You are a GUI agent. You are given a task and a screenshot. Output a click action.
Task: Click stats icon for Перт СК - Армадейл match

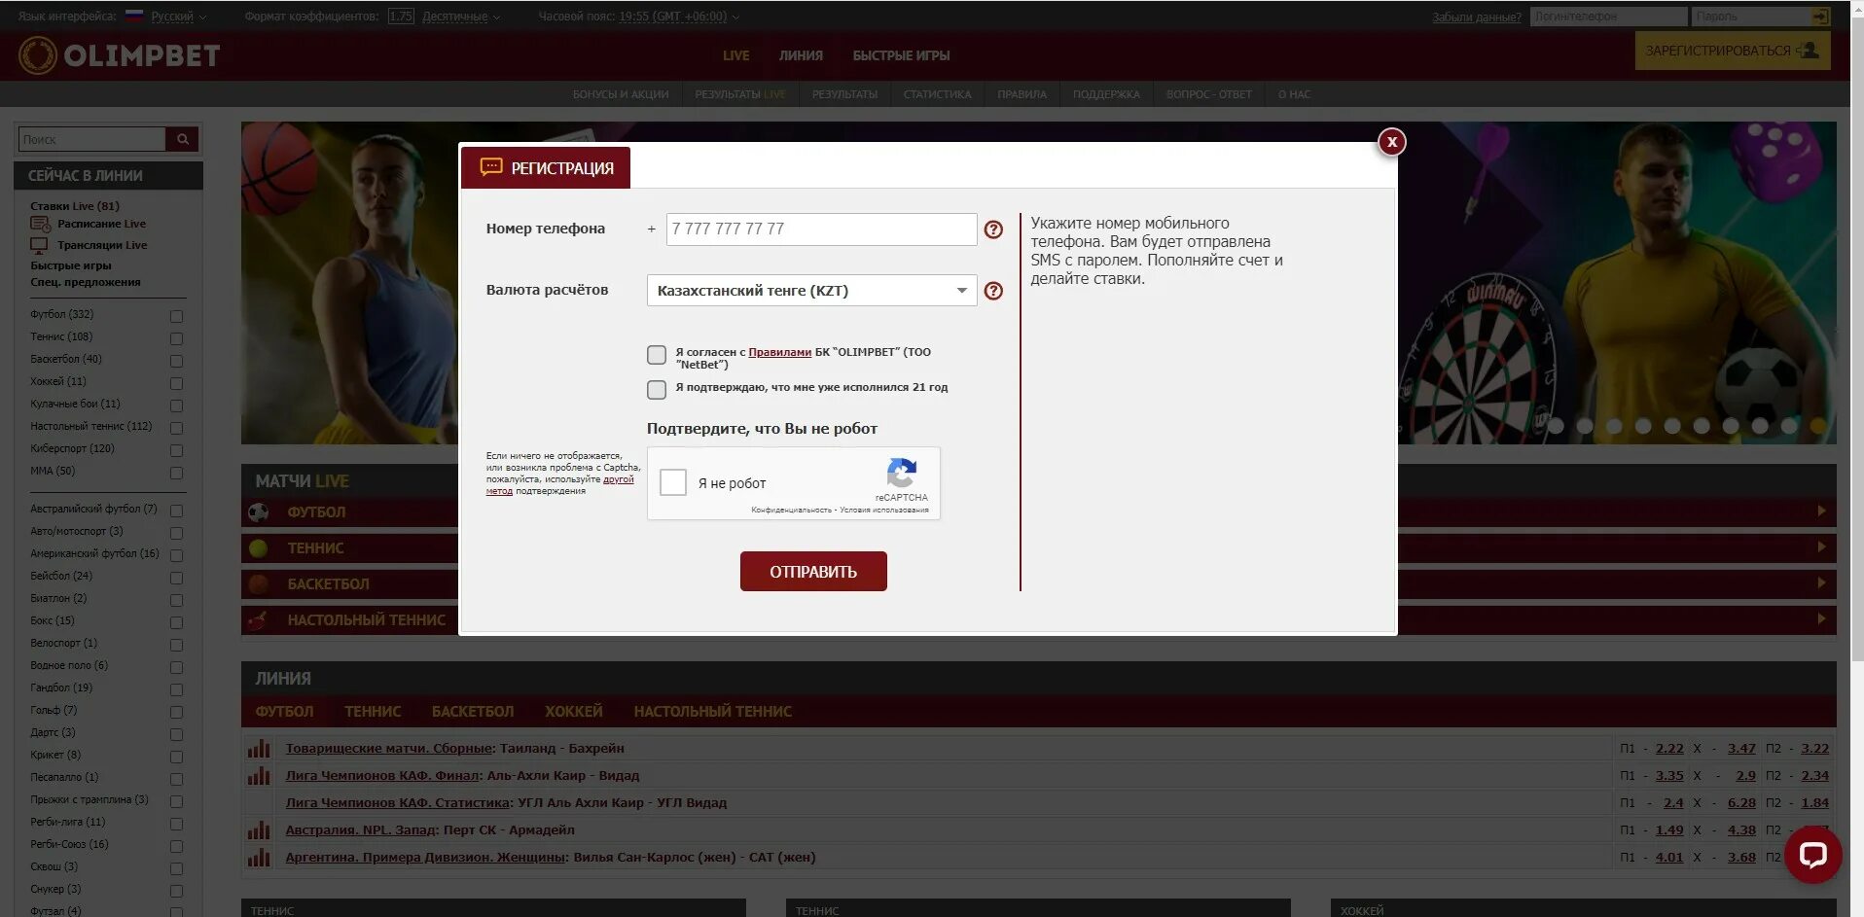[259, 830]
